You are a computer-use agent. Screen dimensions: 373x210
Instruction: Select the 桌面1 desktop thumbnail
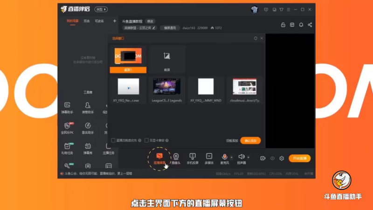(x=128, y=59)
